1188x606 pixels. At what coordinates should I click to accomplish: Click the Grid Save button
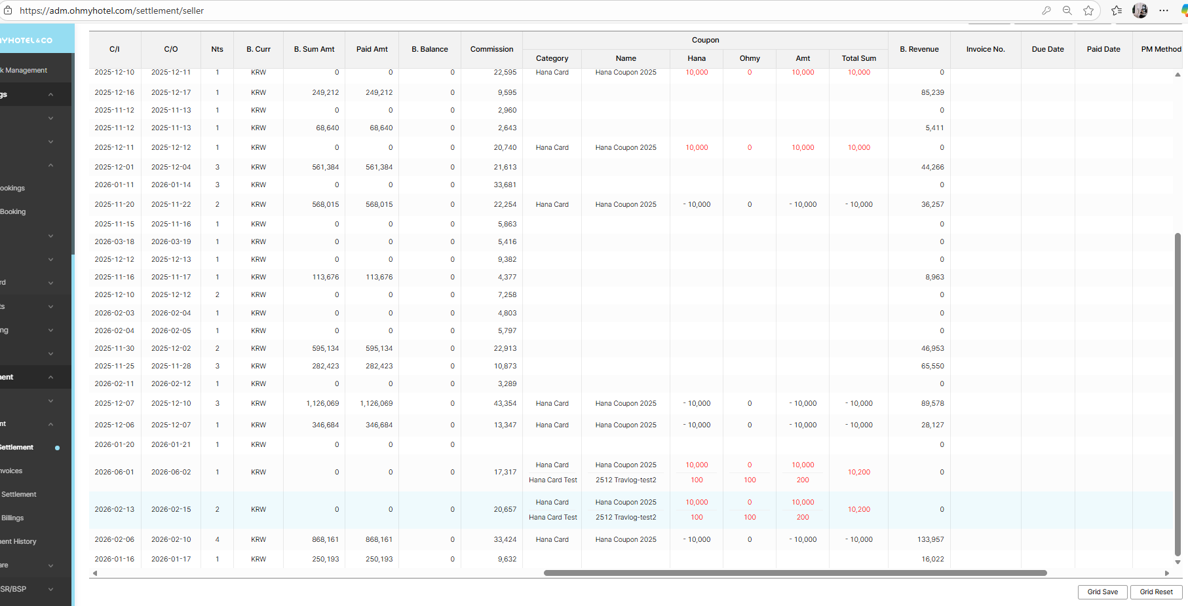click(x=1102, y=592)
